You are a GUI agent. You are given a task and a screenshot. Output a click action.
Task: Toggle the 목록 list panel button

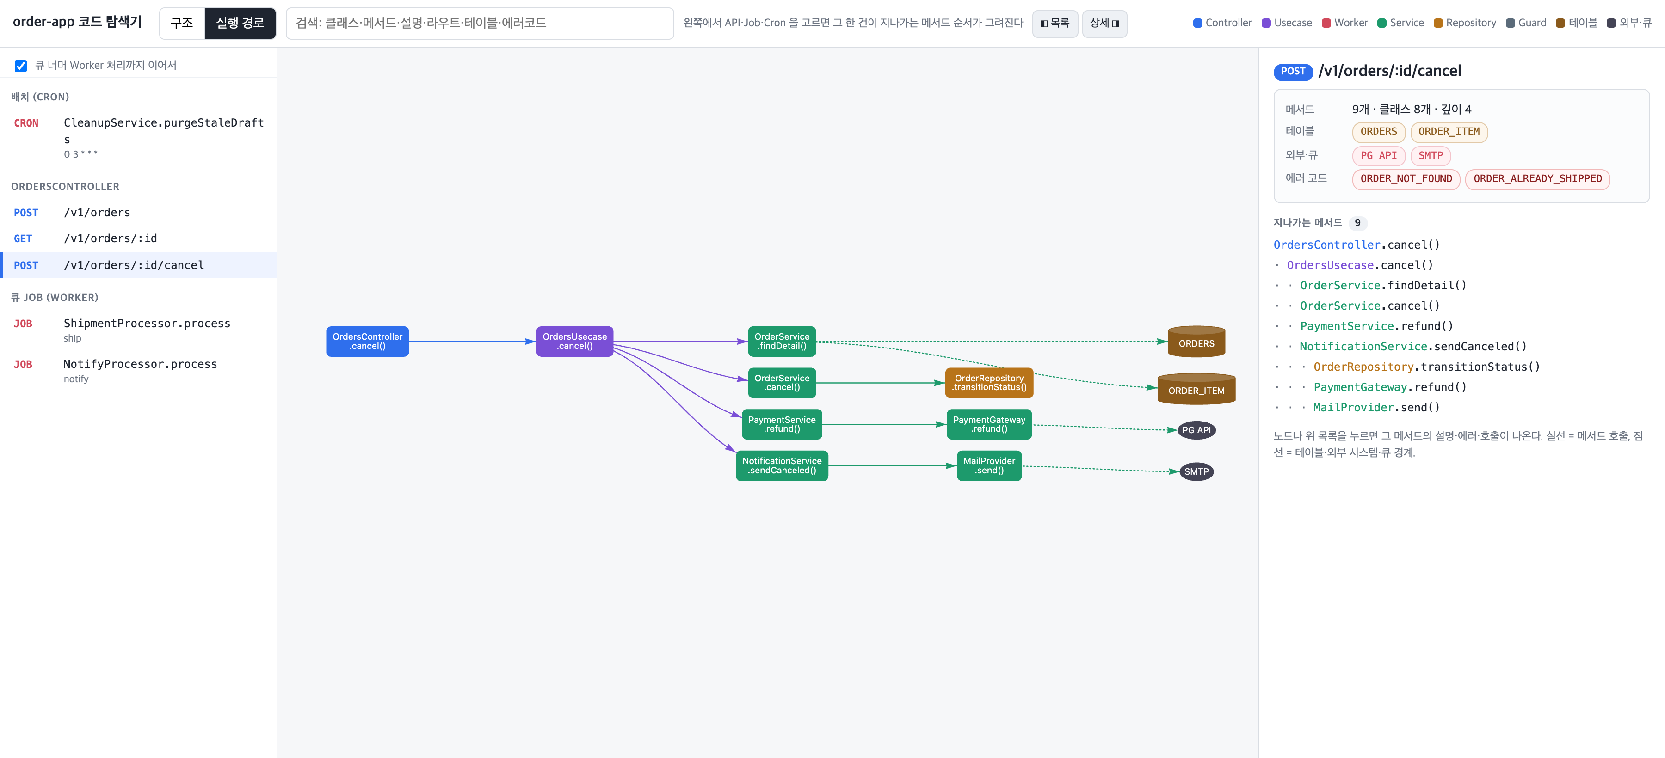click(x=1055, y=23)
